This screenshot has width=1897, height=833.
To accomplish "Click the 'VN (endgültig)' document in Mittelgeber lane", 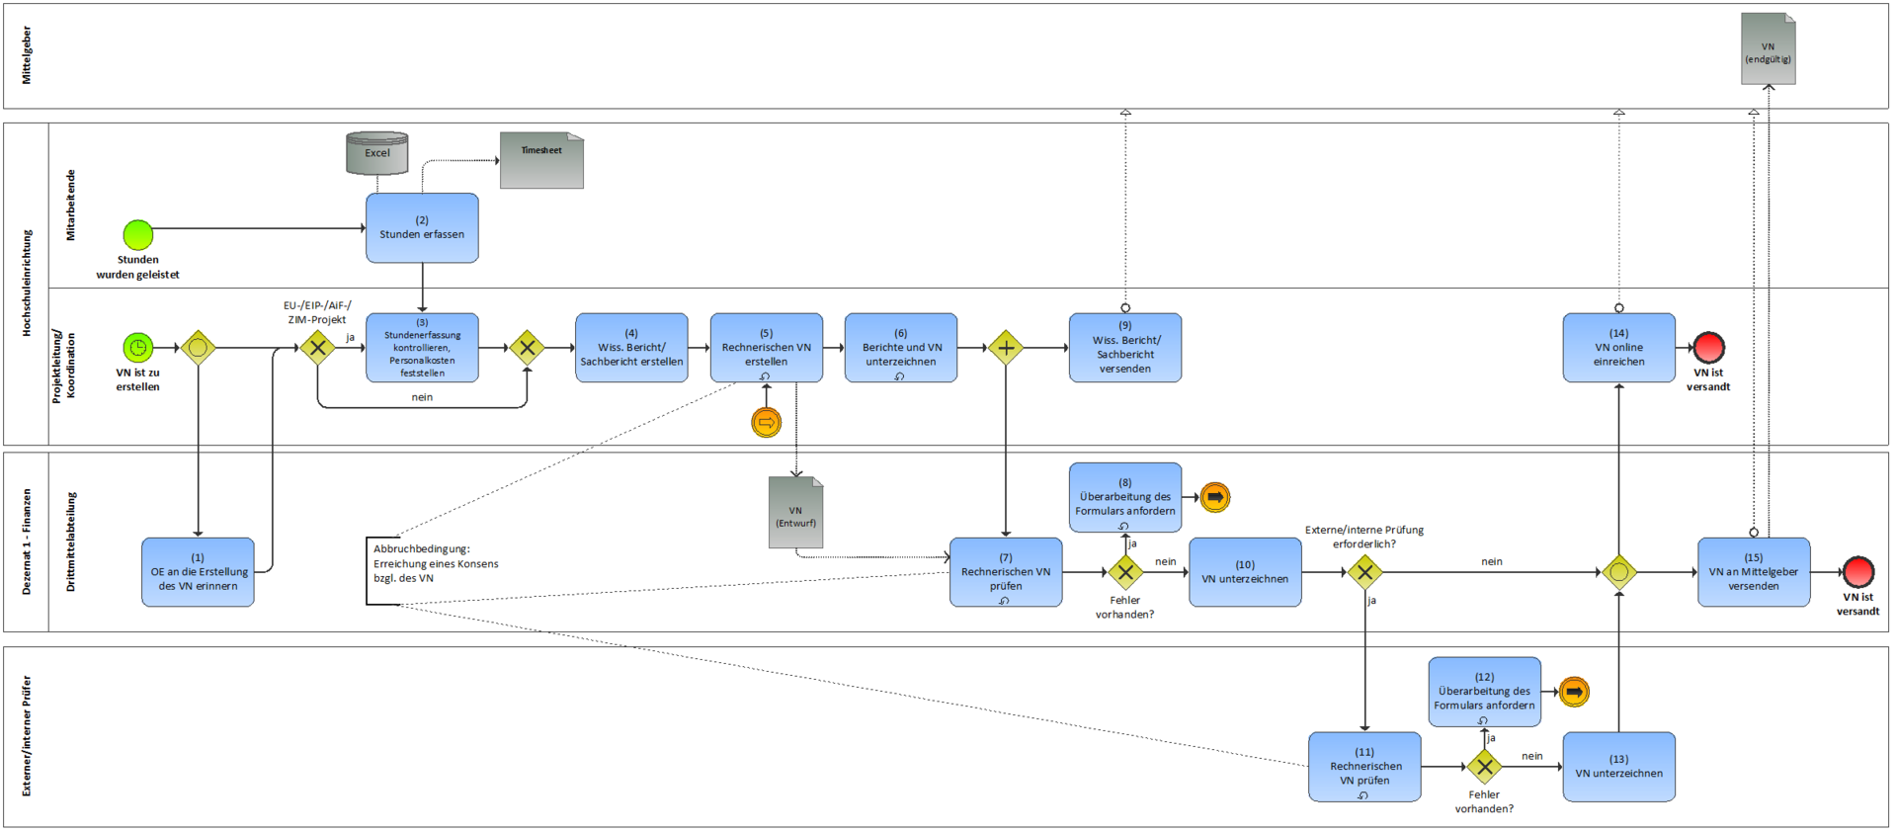I will [1768, 49].
